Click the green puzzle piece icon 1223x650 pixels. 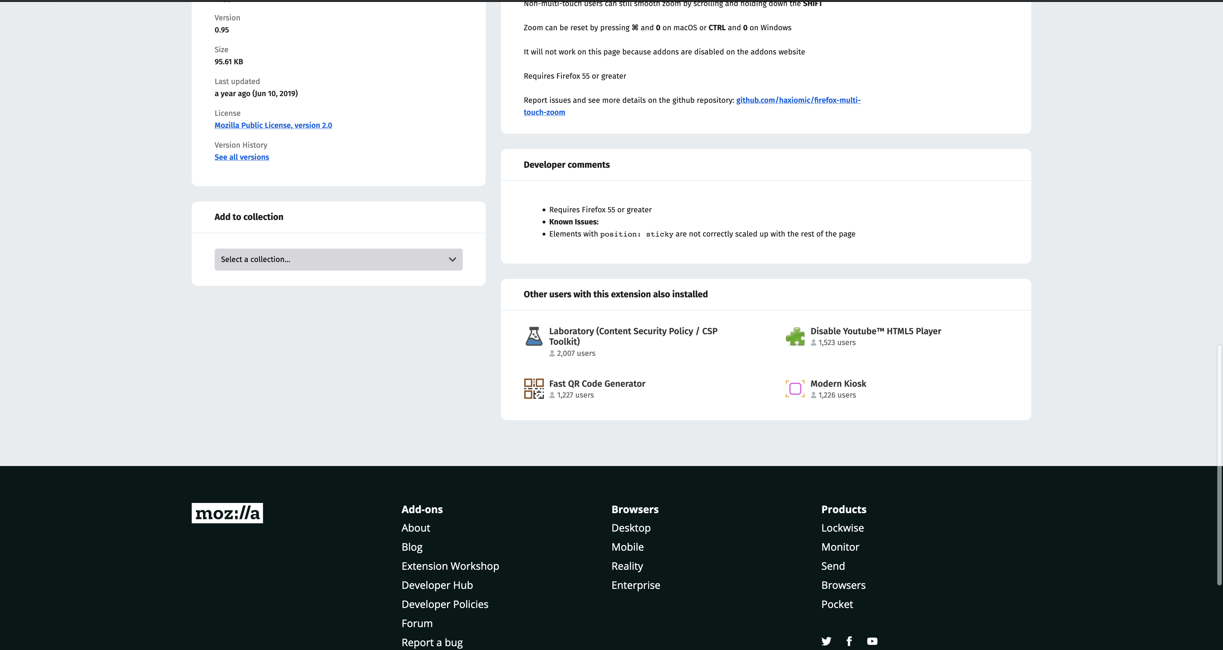point(795,336)
